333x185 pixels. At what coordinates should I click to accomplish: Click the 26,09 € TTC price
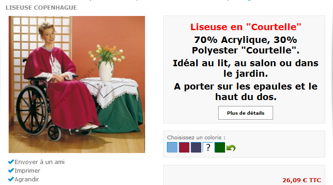(301, 180)
